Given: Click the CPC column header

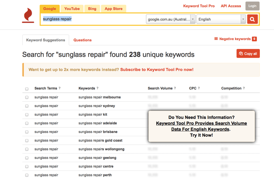Looking at the screenshot, I should point(192,88).
